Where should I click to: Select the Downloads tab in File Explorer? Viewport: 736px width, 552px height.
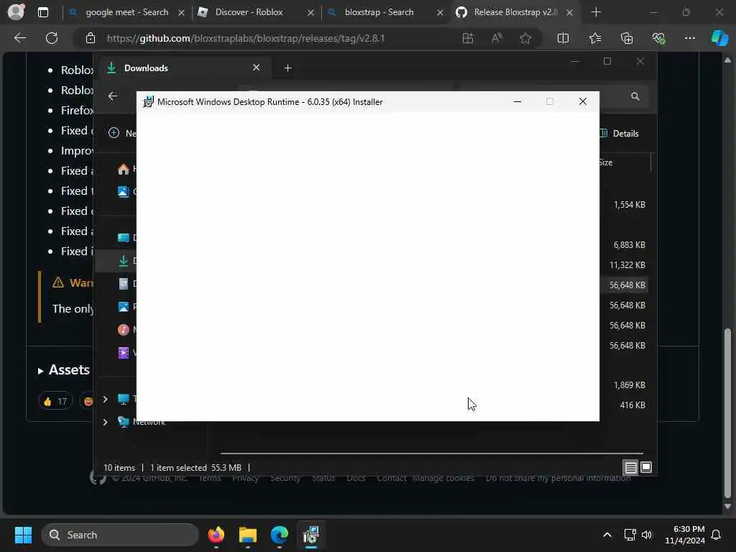pos(183,68)
